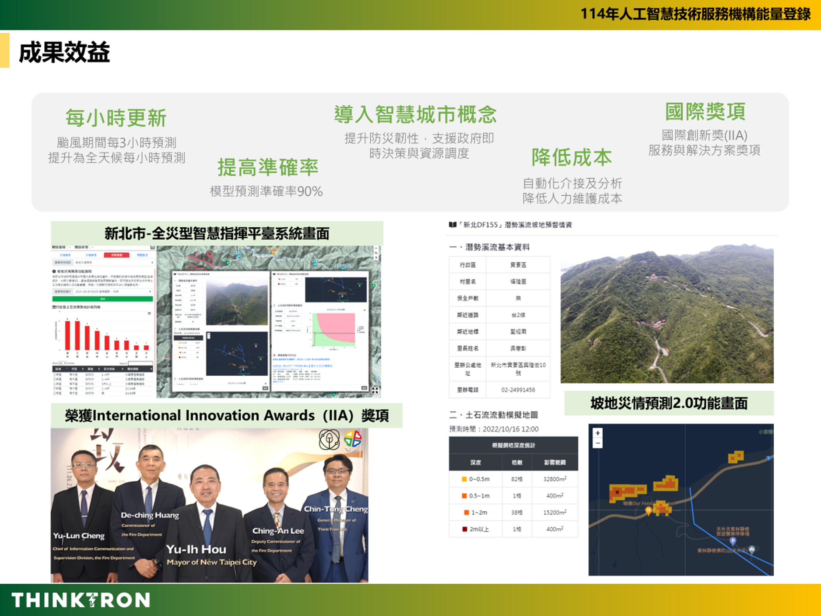Select the red highlighted tab in platform panel
Viewport: 821px width, 616px height.
[x=117, y=255]
